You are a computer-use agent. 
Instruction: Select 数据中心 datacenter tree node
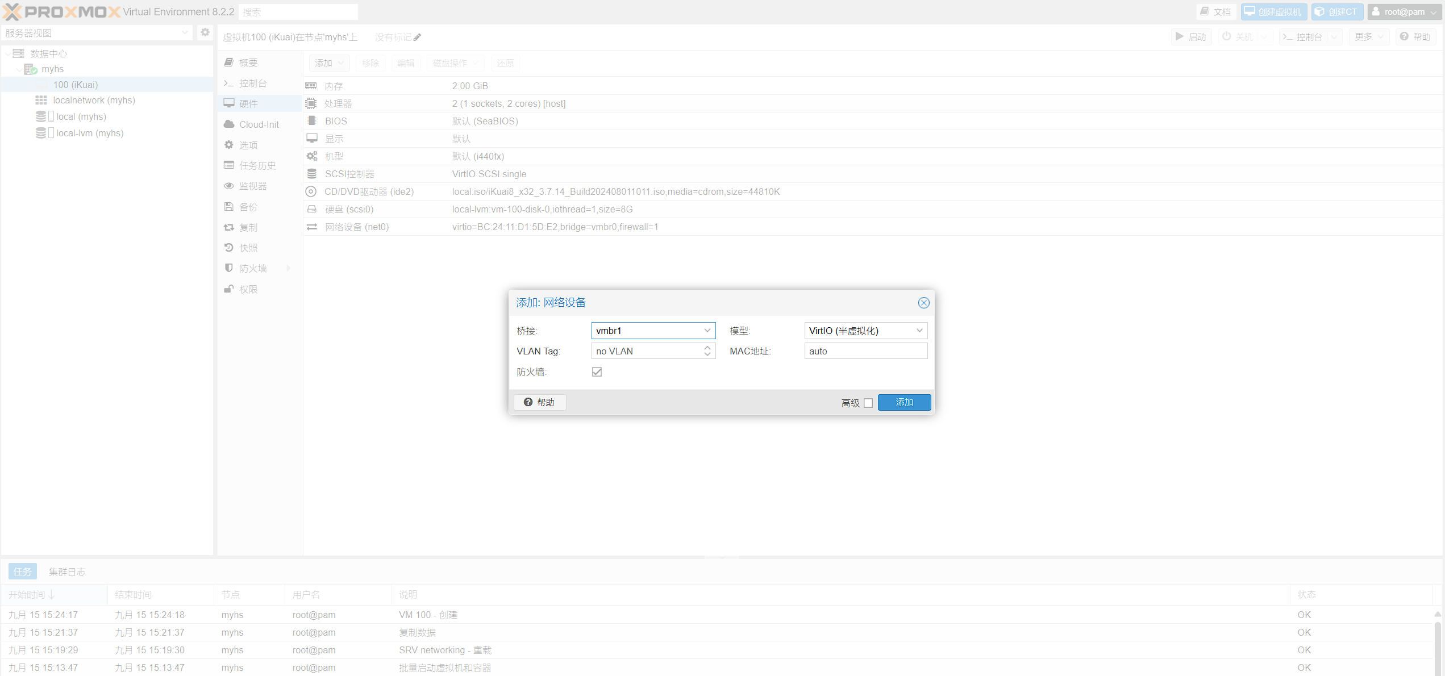(x=48, y=53)
